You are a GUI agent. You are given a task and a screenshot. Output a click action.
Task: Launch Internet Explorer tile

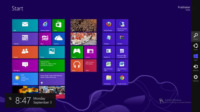click(45, 26)
